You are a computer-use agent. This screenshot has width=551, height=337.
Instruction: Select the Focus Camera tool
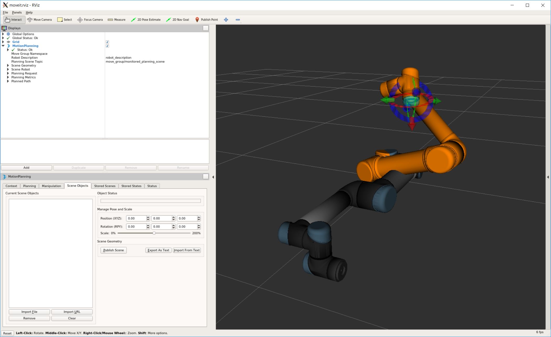pyautogui.click(x=91, y=19)
